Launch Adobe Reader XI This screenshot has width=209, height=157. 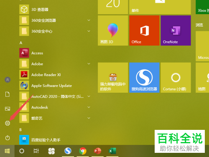[55, 75]
